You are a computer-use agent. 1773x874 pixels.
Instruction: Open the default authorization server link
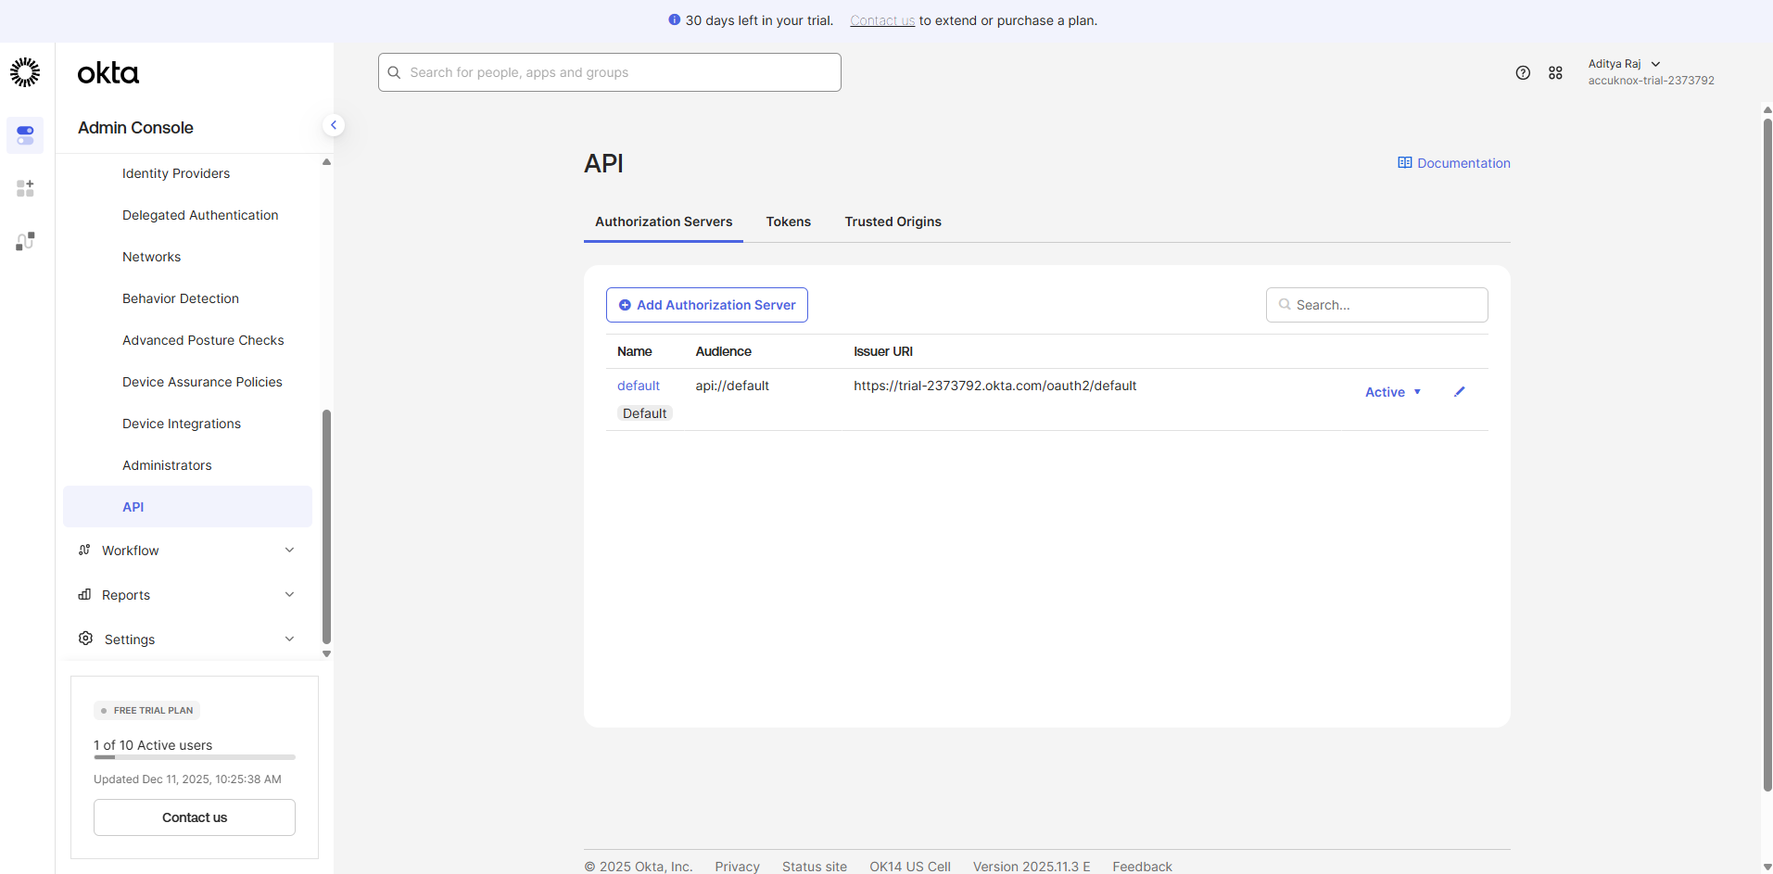point(639,386)
